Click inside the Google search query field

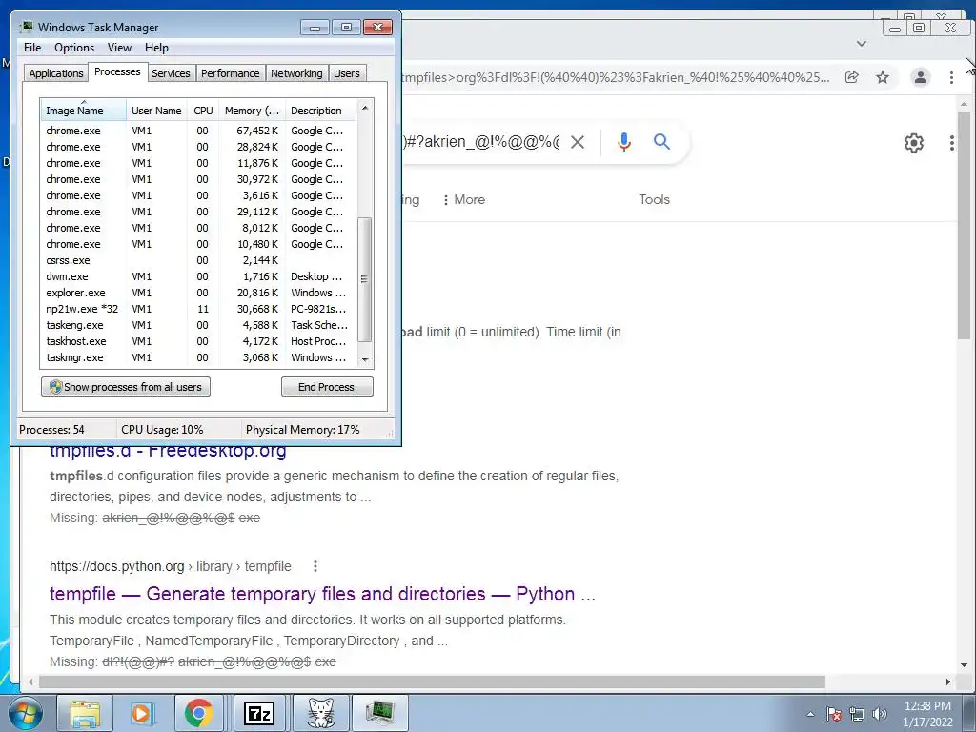(481, 142)
